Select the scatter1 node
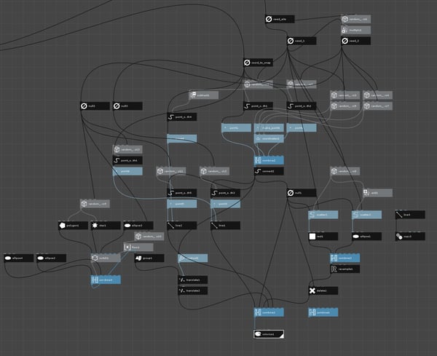Viewport: 437px width, 356px height. [323, 215]
